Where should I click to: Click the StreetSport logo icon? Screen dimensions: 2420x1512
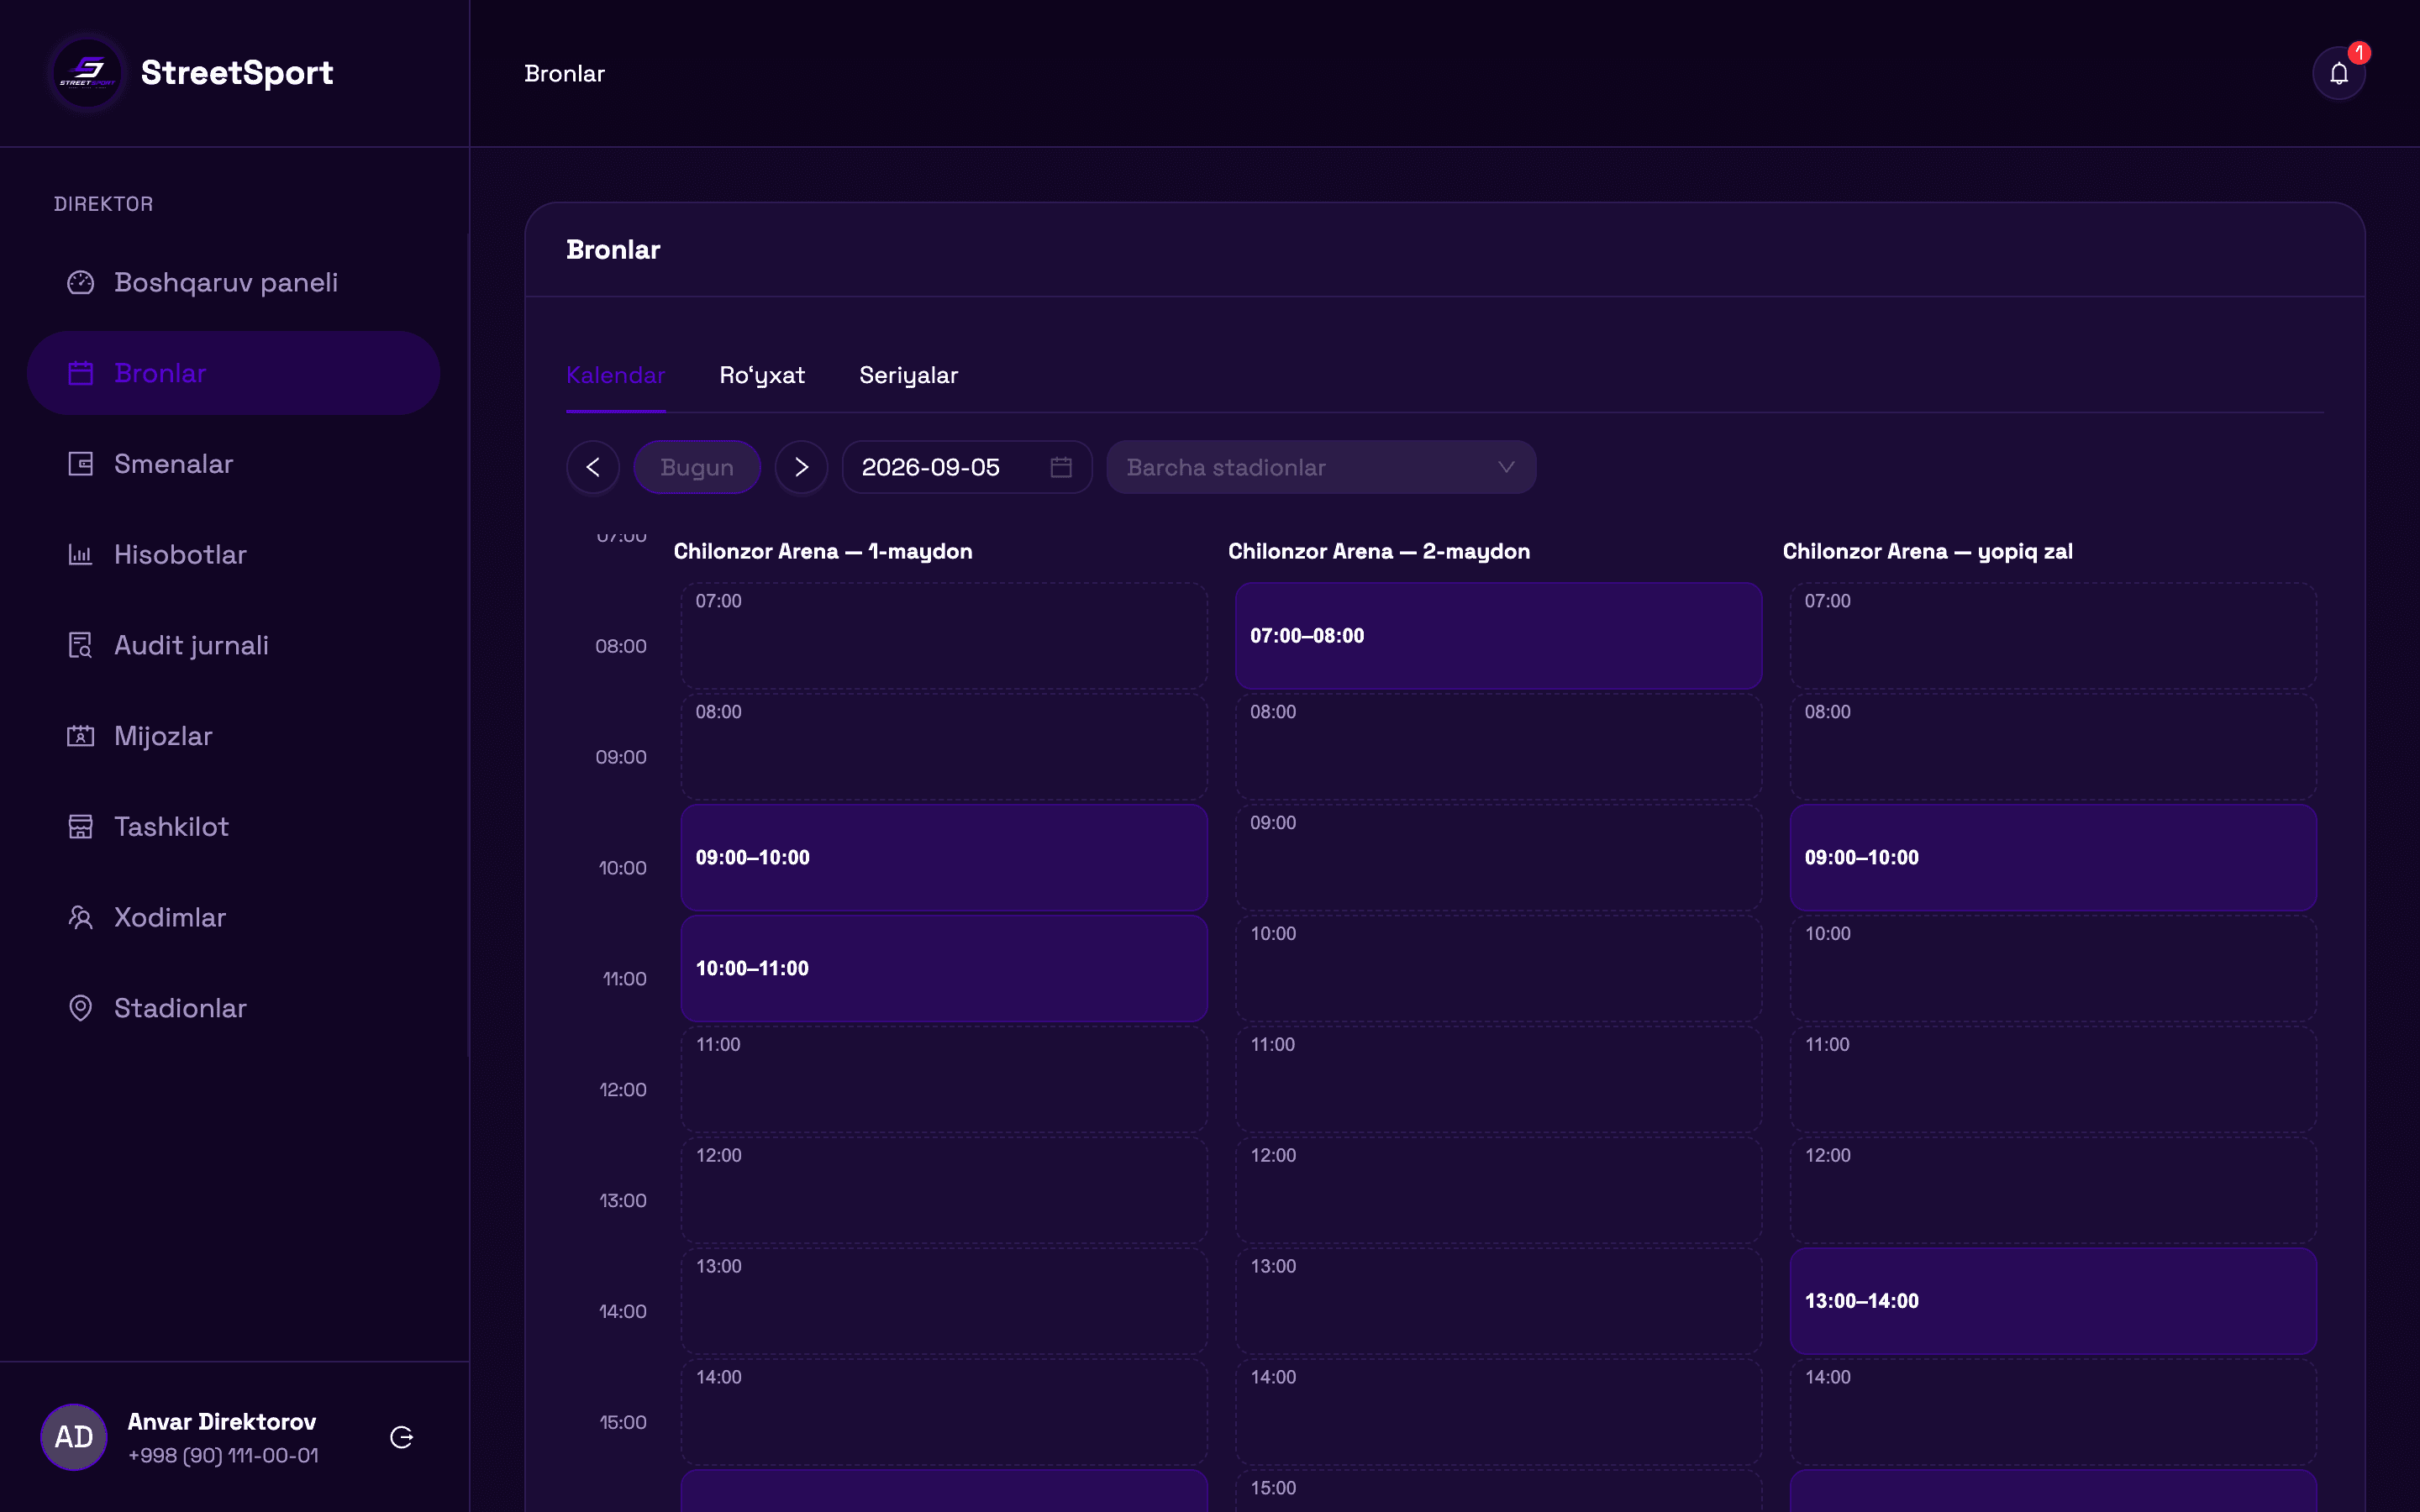click(88, 73)
